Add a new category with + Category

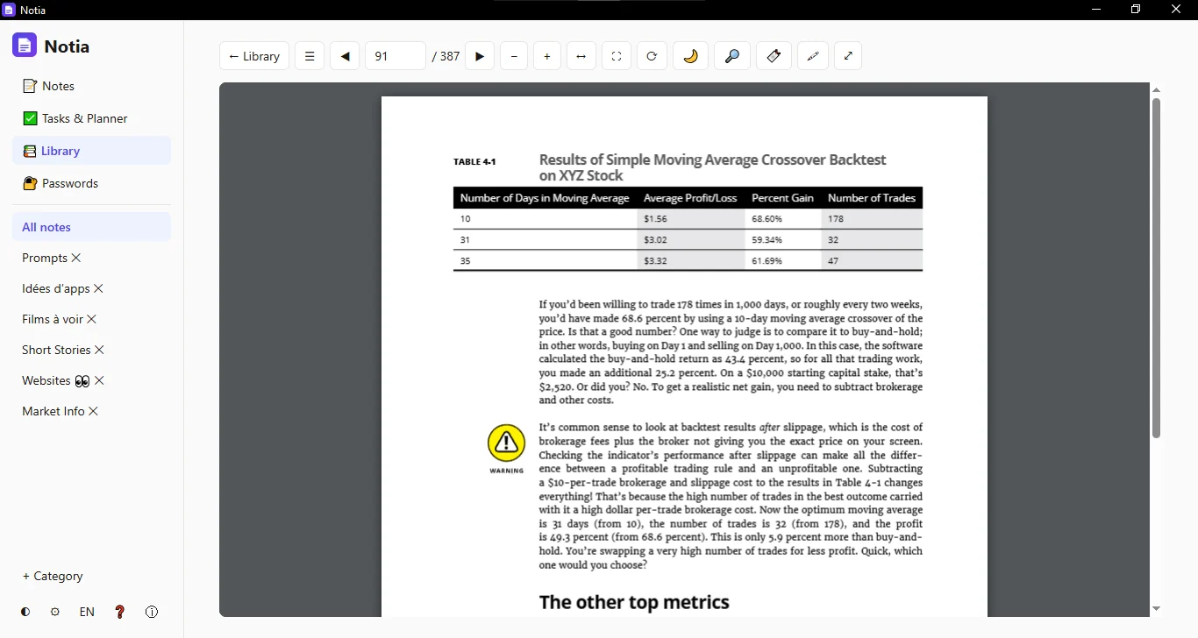pos(53,576)
